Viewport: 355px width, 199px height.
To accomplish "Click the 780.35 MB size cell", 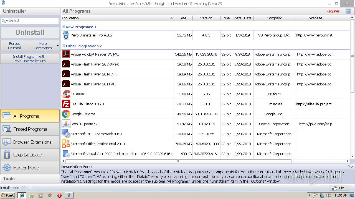I will pyautogui.click(x=183, y=144).
